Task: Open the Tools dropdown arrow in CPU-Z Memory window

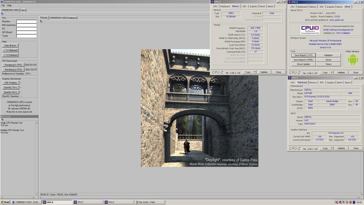Action: click(x=255, y=72)
